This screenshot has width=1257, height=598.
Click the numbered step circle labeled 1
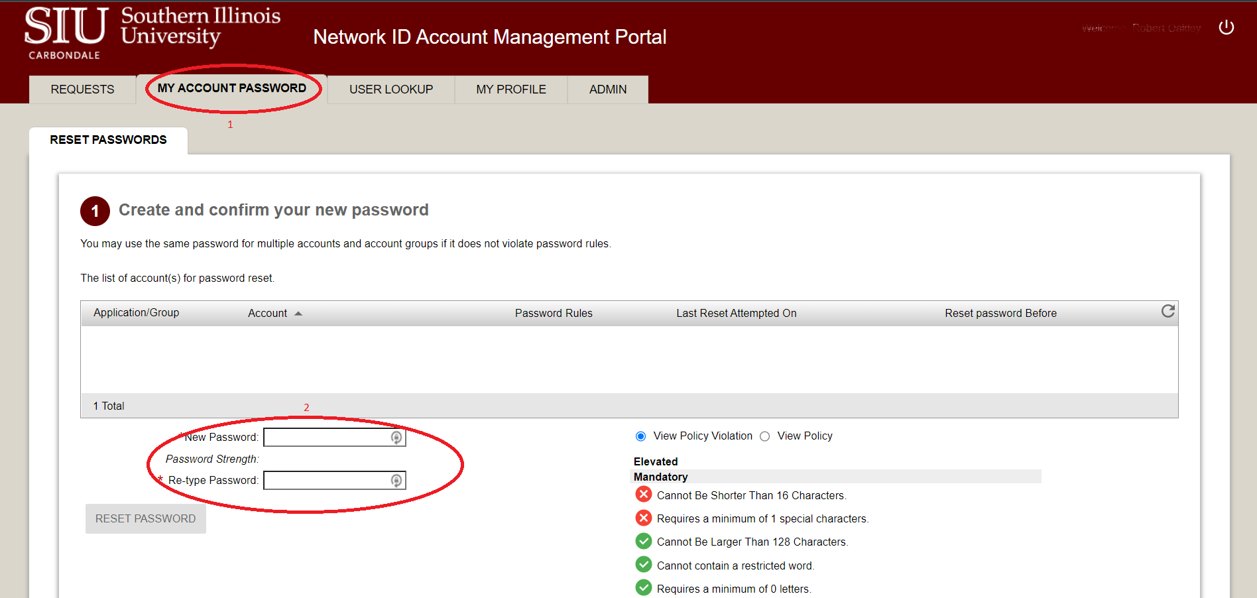(94, 210)
